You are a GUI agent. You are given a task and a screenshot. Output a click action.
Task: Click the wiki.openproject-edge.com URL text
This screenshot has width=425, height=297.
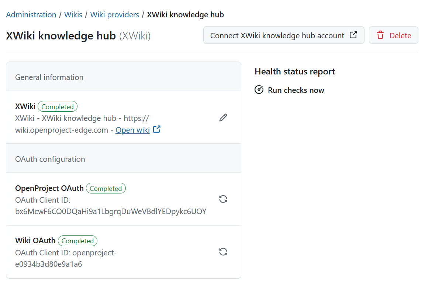(62, 130)
